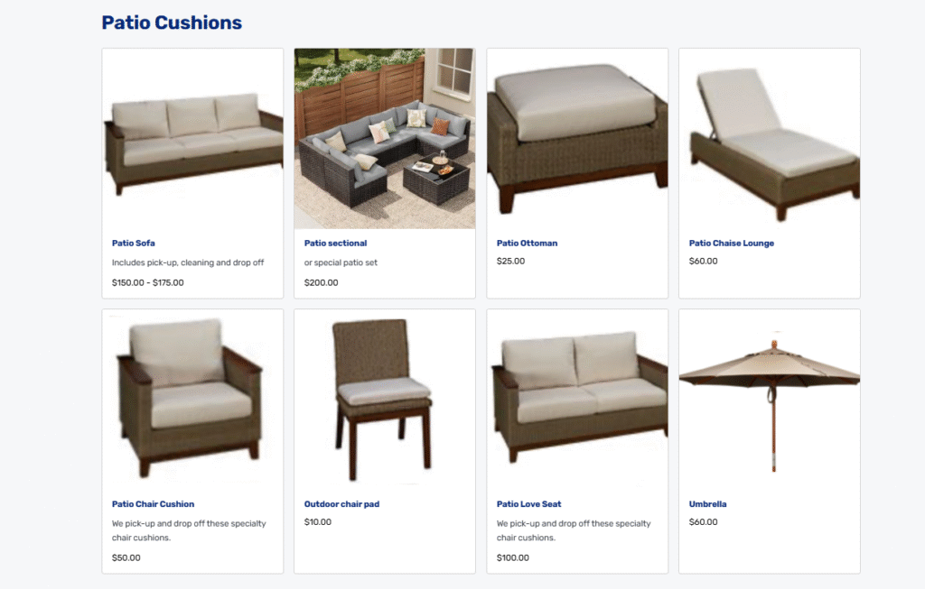
Task: Click the $150.00 - $175.00 sofa price
Action: click(147, 282)
